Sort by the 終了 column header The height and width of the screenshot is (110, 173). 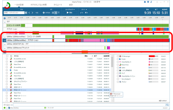click(96, 56)
